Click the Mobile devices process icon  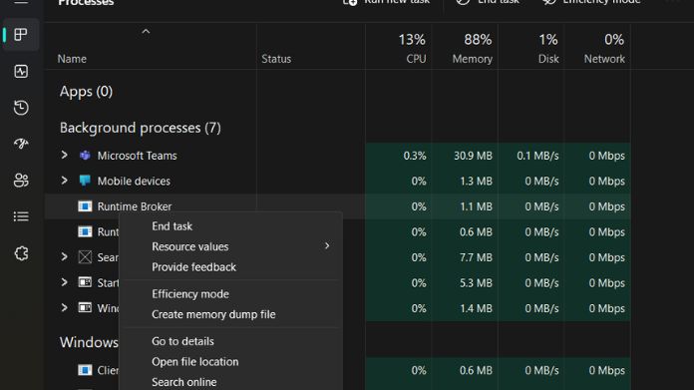coord(85,181)
